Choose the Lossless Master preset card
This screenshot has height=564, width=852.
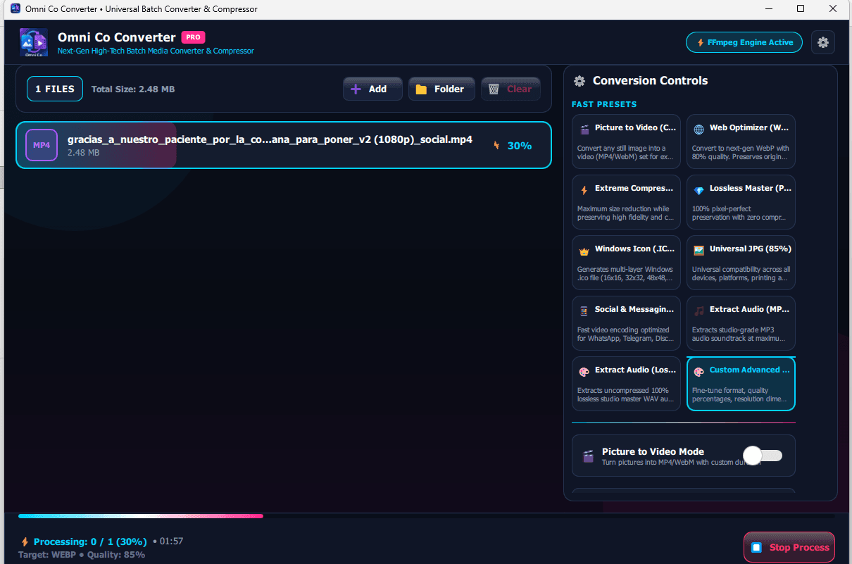pos(741,202)
